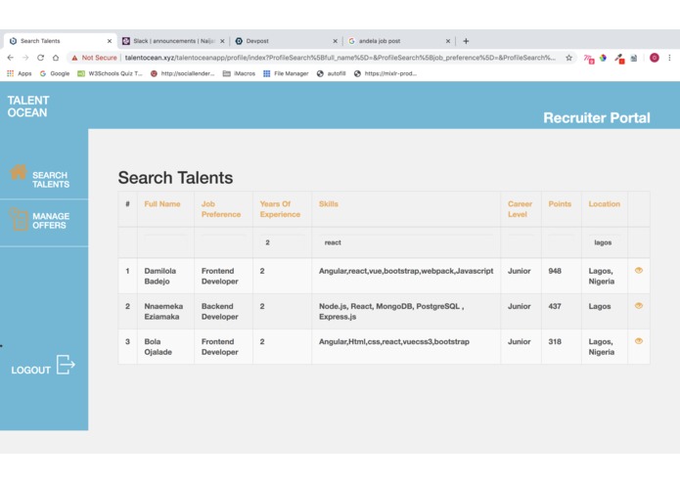Close the Slack announcements tab
Screen dimensions: 680x483
[222, 41]
